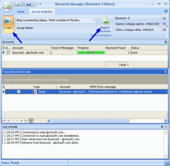Image resolution: width=170 pixels, height=166 pixels.
Task: Click the save floppy disk icon
Action: [x=29, y=4]
